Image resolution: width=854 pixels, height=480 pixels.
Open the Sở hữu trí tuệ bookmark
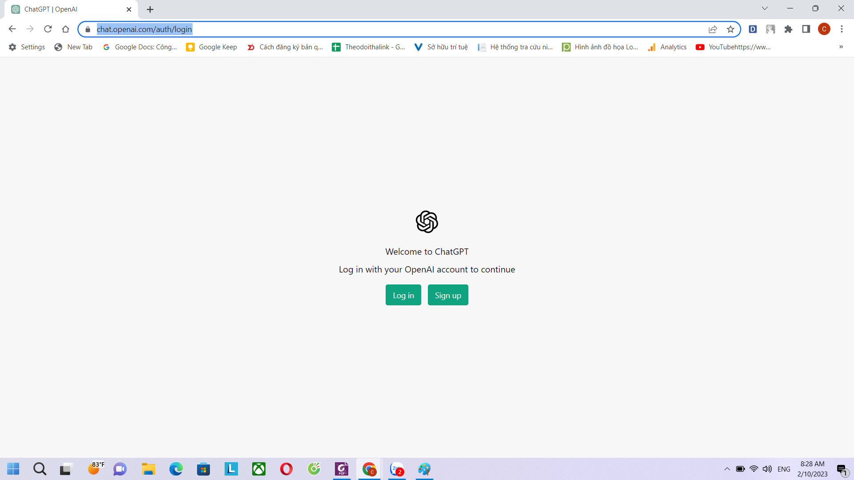pyautogui.click(x=441, y=47)
